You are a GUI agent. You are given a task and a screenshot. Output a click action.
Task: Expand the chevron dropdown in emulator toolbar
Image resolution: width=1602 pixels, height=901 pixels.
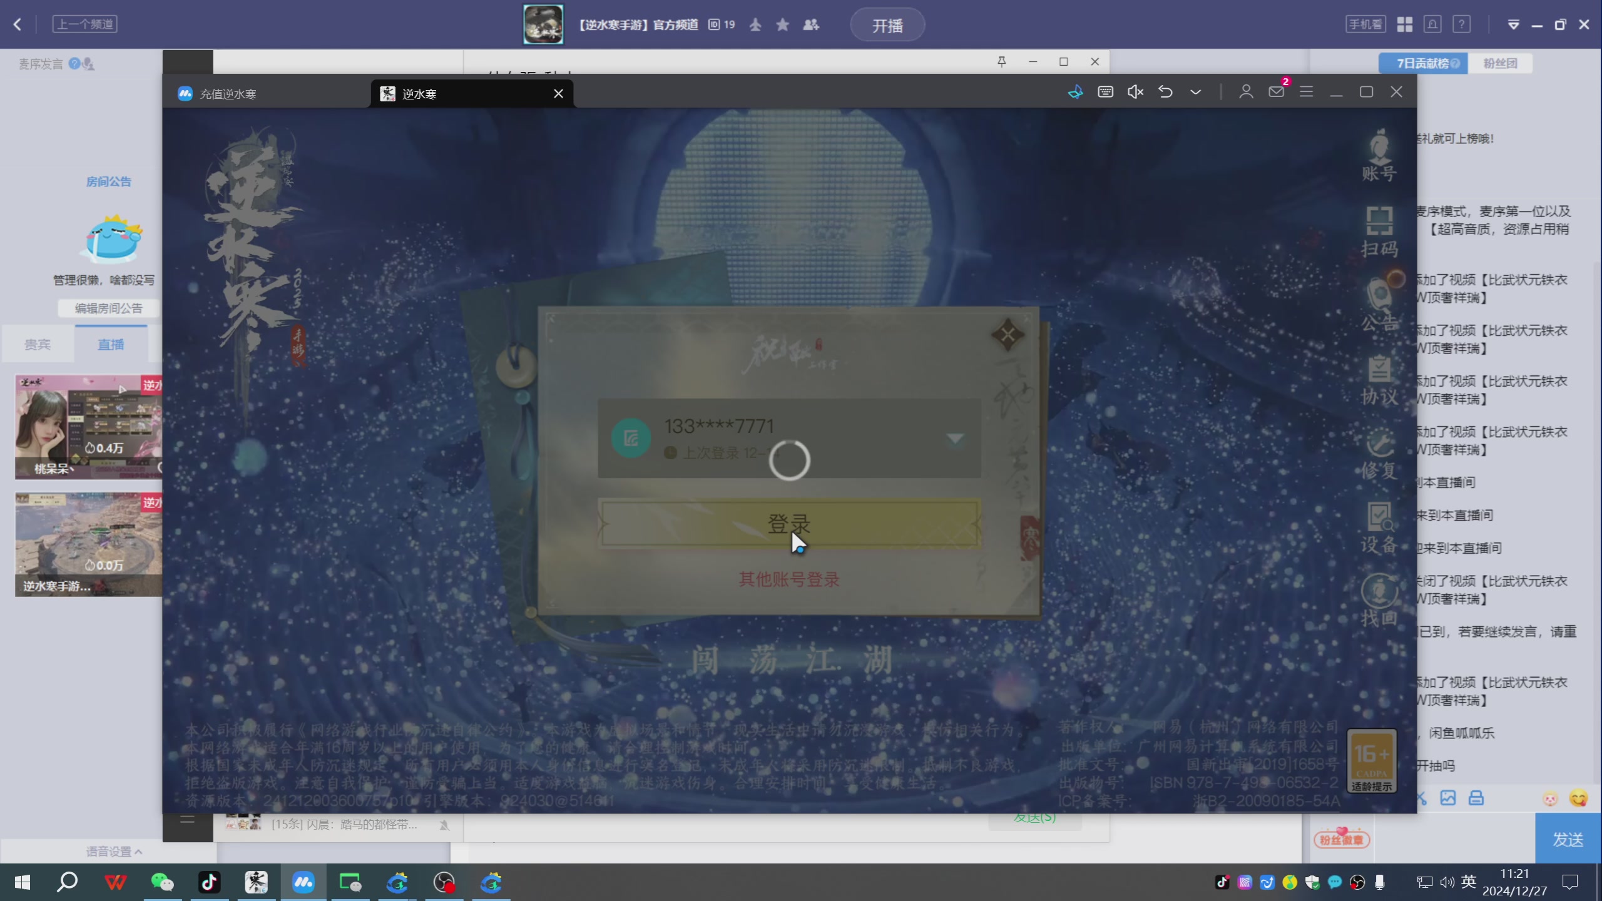[1195, 92]
